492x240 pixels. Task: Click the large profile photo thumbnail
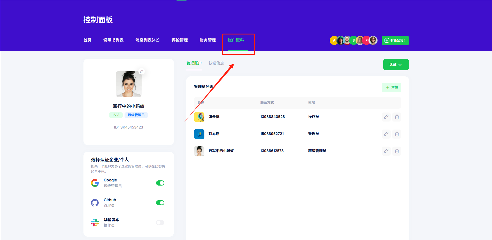tap(128, 84)
